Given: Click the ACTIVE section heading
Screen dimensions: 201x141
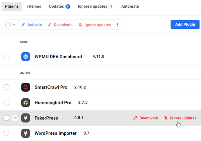Looking at the screenshot, I should point(25,73).
